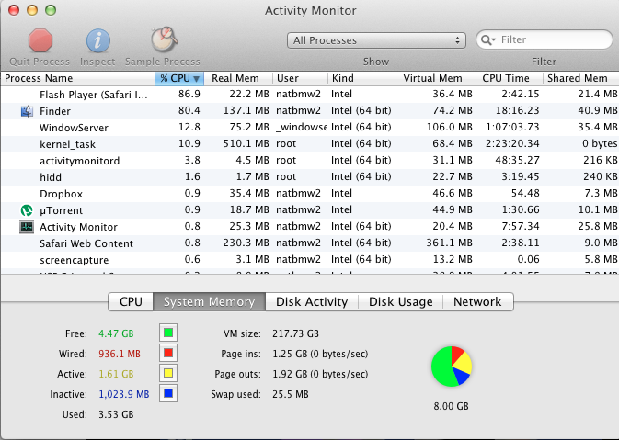
Task: Click the 8.00 GB total memory label
Action: coord(452,406)
